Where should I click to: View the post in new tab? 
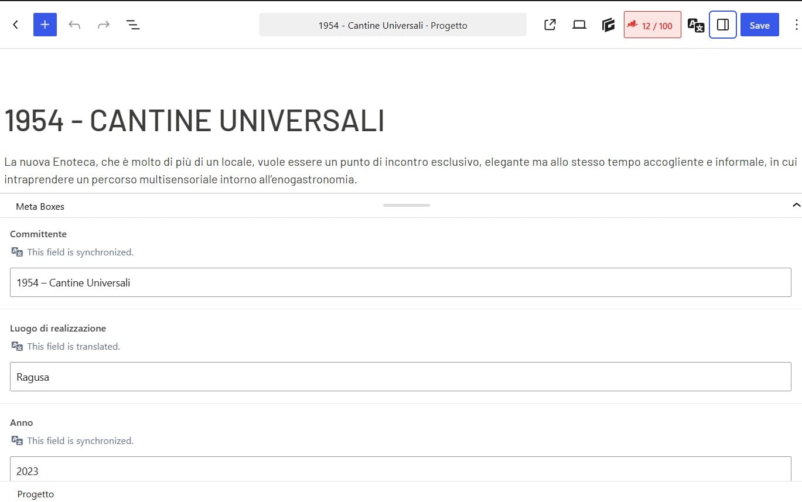point(550,25)
